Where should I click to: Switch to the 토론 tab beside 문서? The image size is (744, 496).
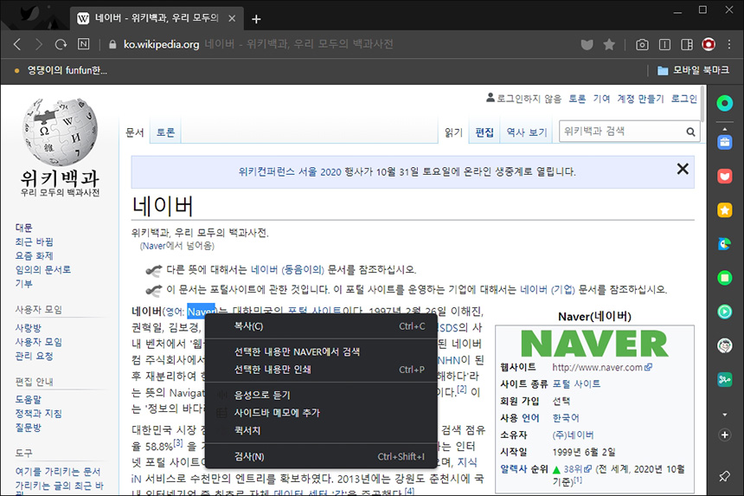point(165,132)
